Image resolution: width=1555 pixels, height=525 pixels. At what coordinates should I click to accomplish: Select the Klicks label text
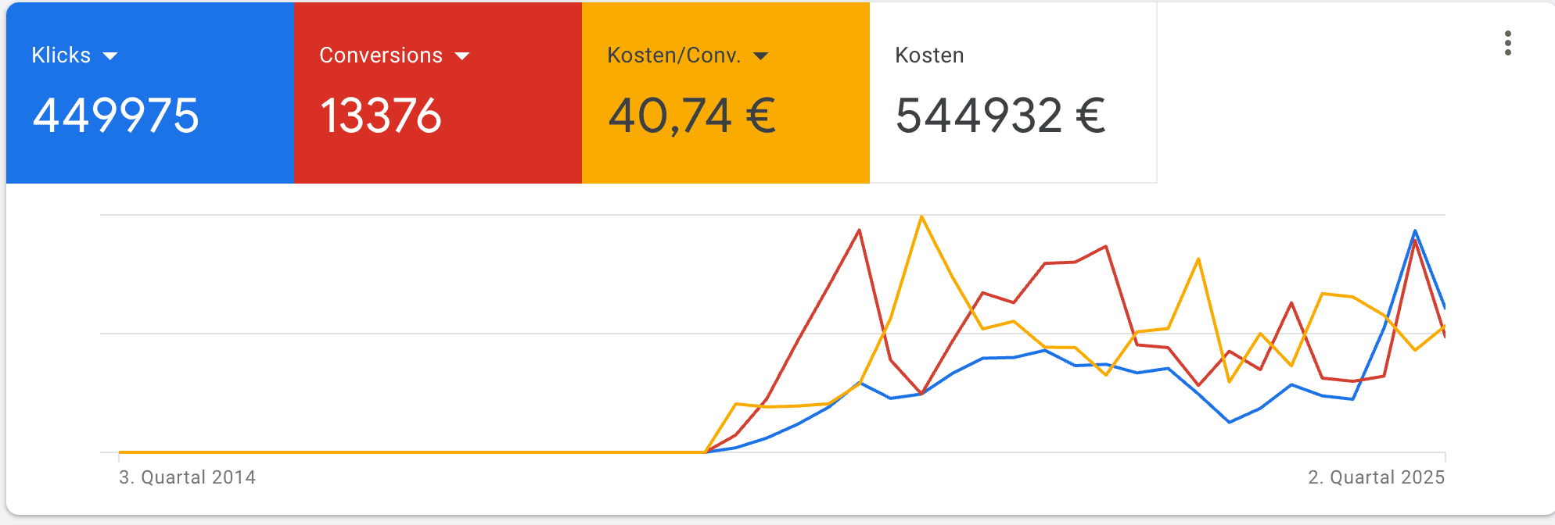point(61,55)
